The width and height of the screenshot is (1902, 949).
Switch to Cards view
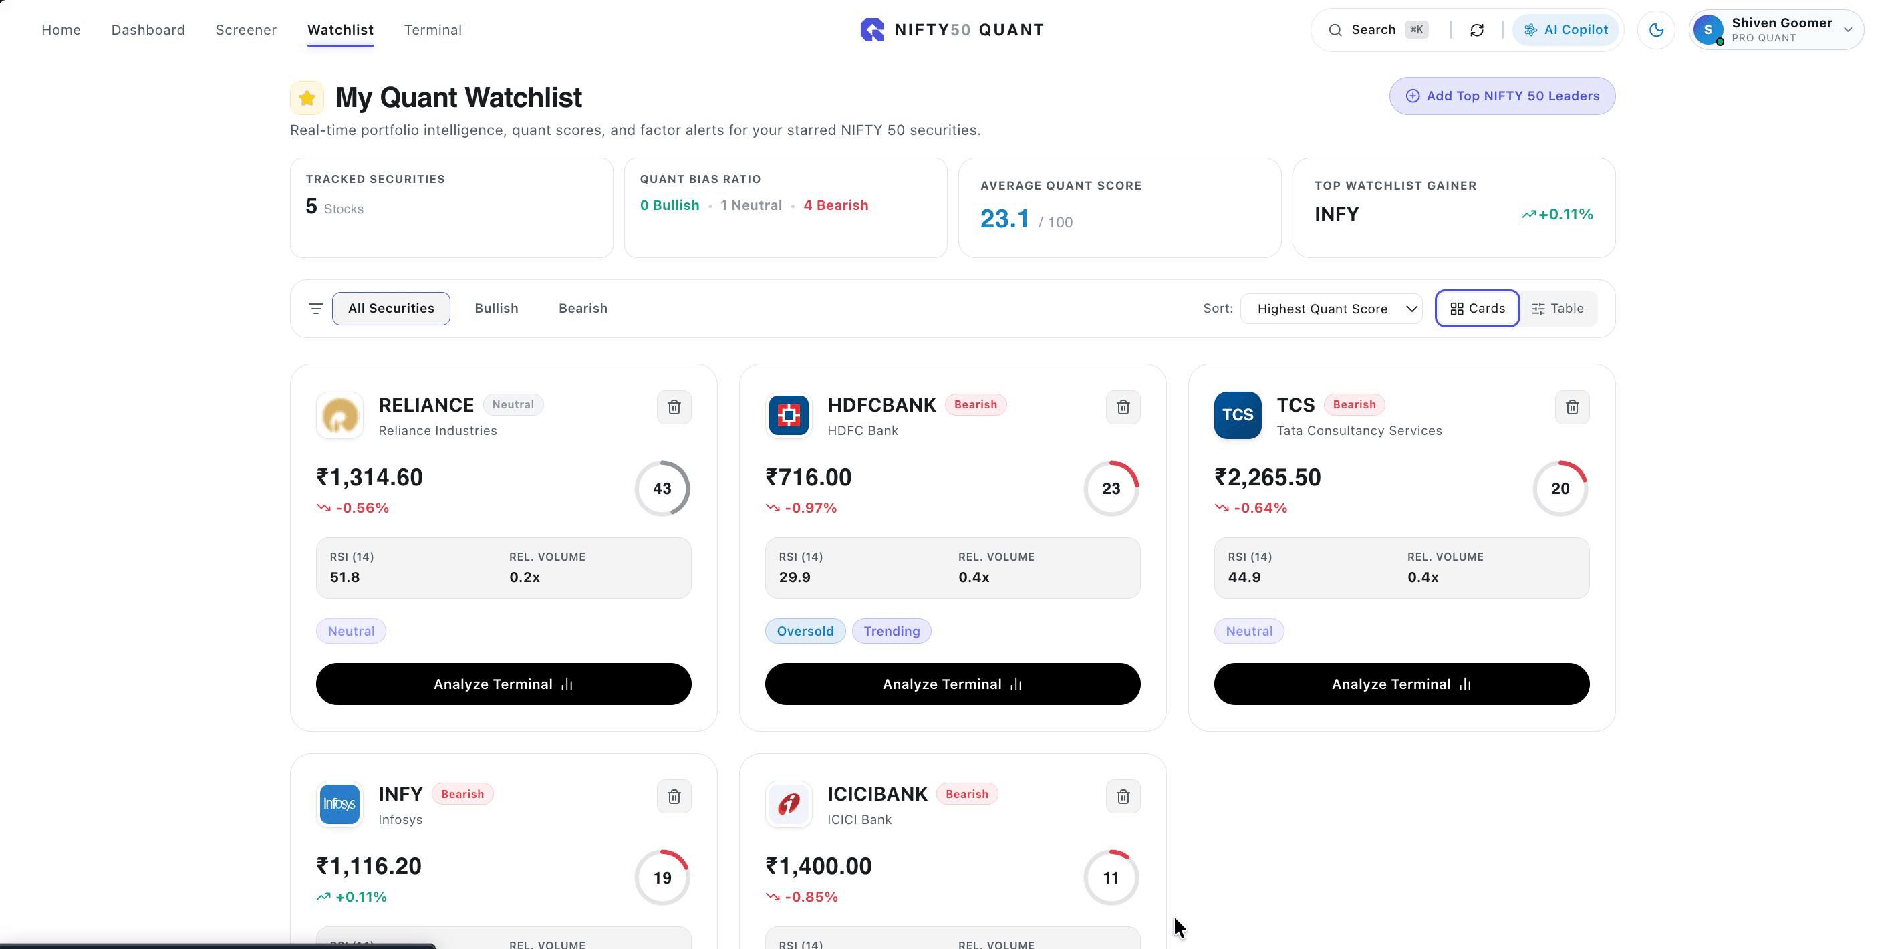[x=1477, y=309]
